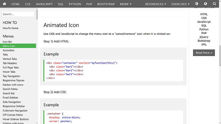221x124 pixels.
Task: Open Search Menu sidebar link
Action: pos(10,89)
